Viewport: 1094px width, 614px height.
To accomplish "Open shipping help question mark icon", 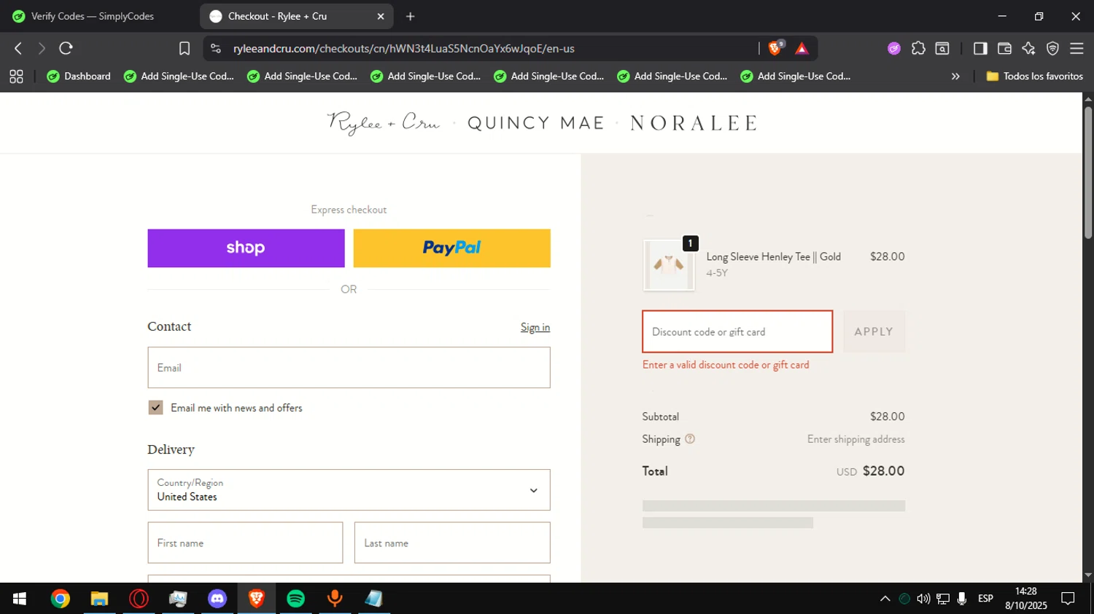I will coord(690,438).
